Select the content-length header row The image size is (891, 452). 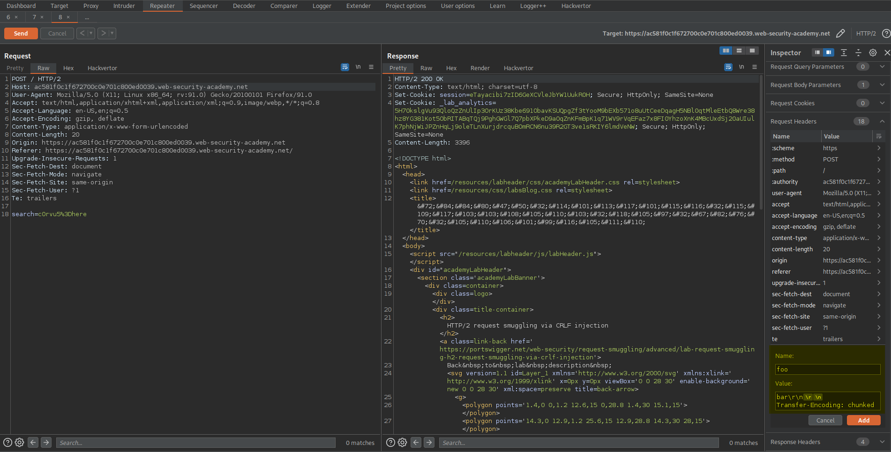[827, 249]
